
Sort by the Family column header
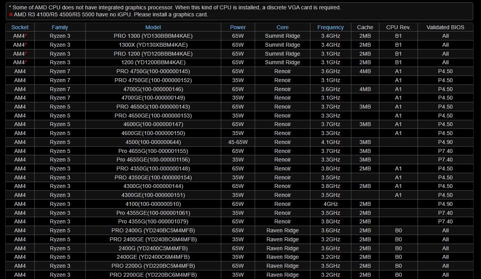pyautogui.click(x=60, y=27)
